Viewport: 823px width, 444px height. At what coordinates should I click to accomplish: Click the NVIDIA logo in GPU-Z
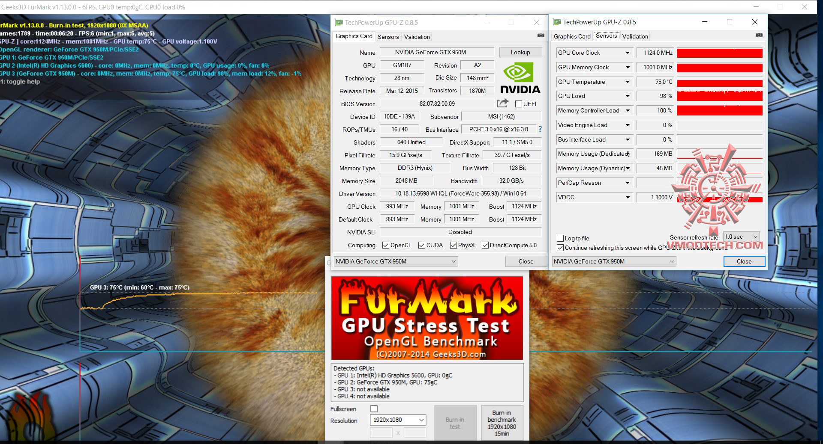point(520,78)
